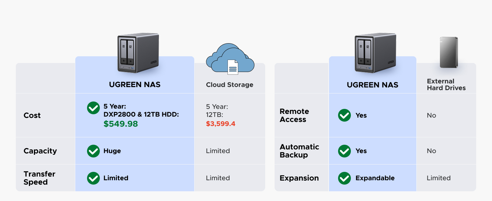Click the checkmark next to Remote Access Yes
492x201 pixels.
(344, 116)
